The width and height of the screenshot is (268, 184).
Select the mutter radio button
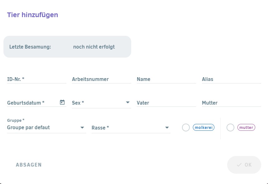230,128
